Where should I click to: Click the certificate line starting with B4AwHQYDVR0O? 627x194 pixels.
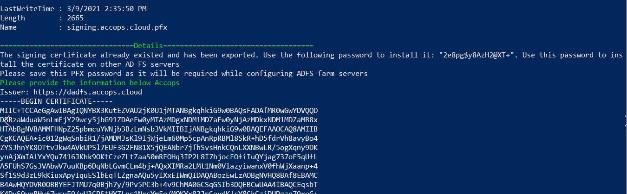click(x=159, y=185)
